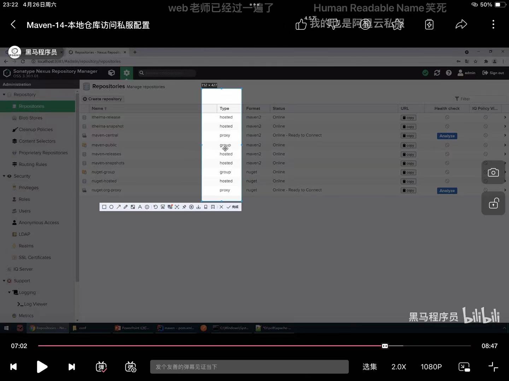Skip to the previous video
509x381 pixels.
pyautogui.click(x=13, y=367)
